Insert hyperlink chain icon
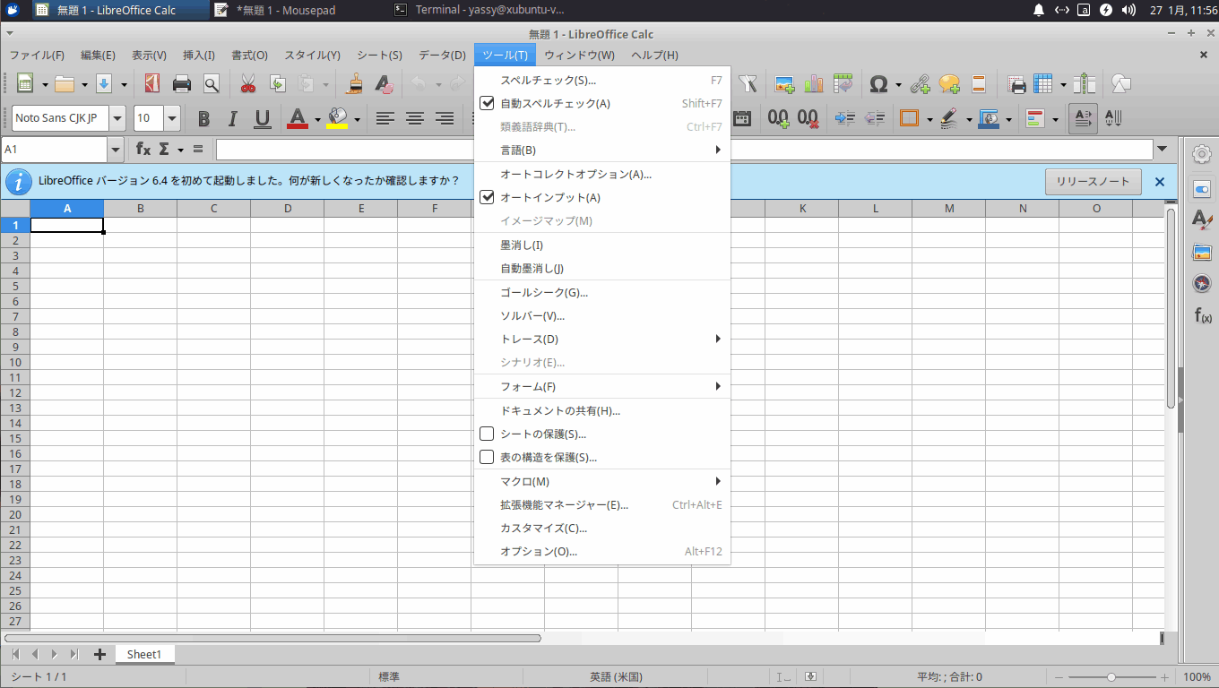The height and width of the screenshot is (688, 1219). click(x=921, y=84)
